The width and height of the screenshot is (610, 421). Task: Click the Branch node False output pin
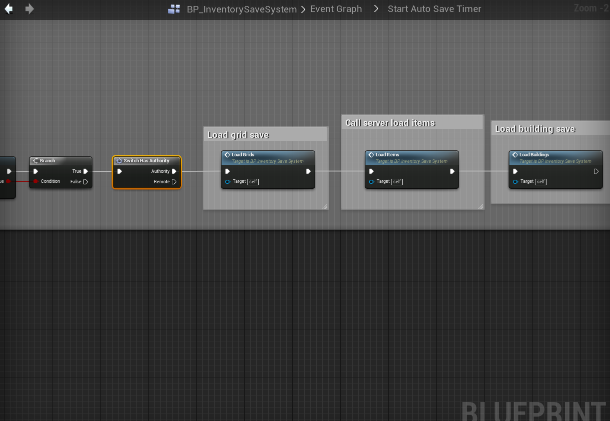point(85,182)
